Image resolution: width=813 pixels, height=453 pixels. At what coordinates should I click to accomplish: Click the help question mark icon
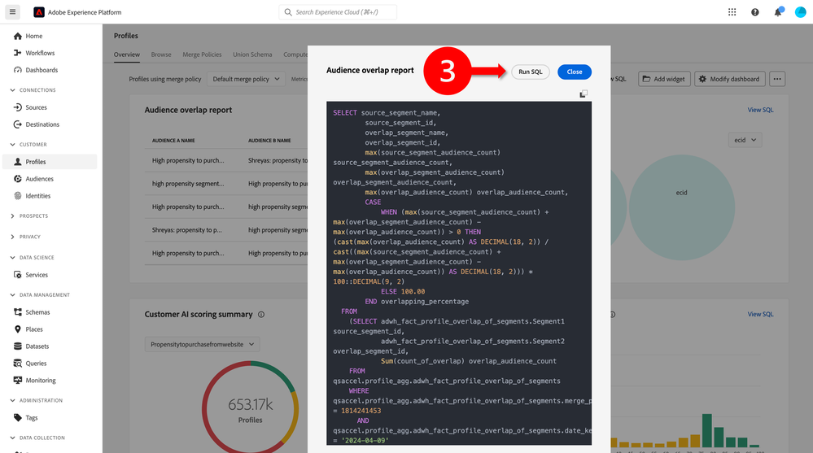(754, 12)
